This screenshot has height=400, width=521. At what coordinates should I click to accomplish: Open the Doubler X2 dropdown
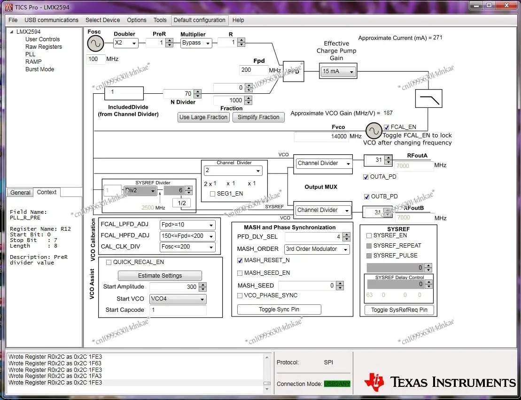pyautogui.click(x=126, y=43)
